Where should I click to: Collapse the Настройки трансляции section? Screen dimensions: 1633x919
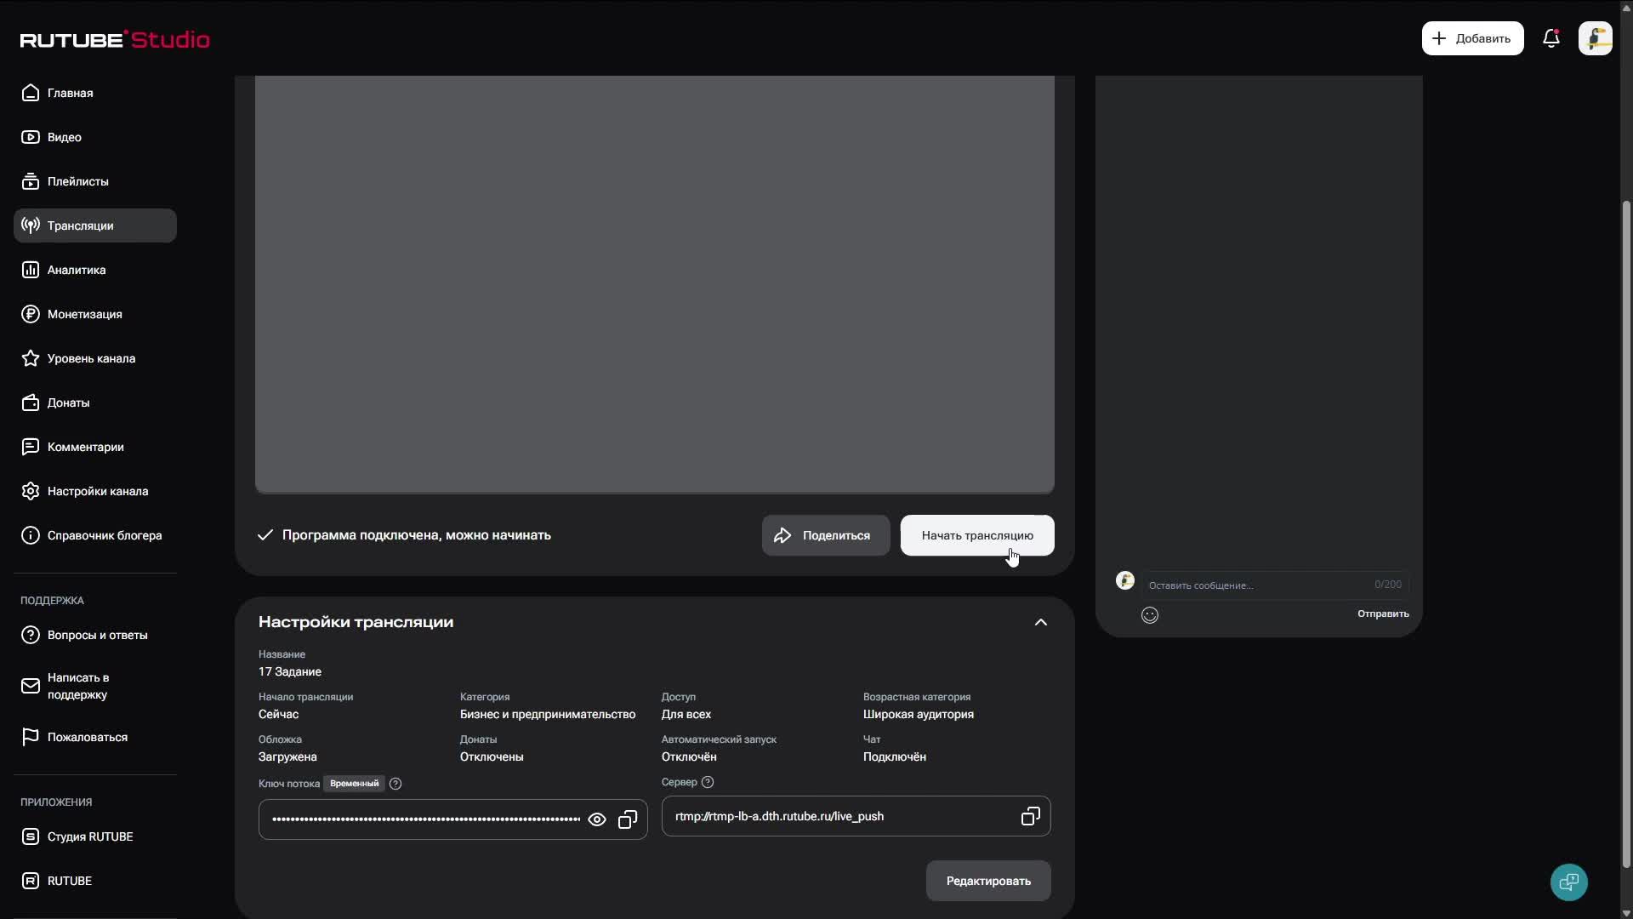(1041, 622)
